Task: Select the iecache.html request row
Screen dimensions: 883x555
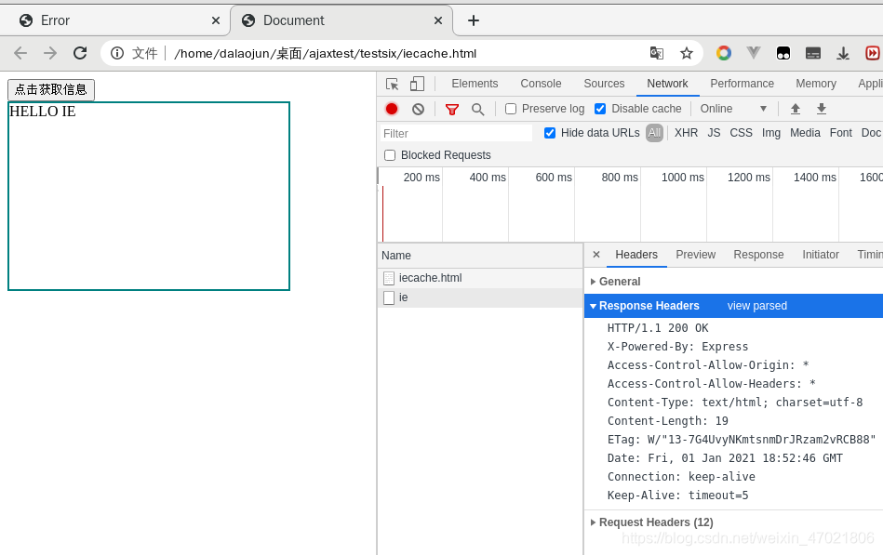Action: (480, 278)
